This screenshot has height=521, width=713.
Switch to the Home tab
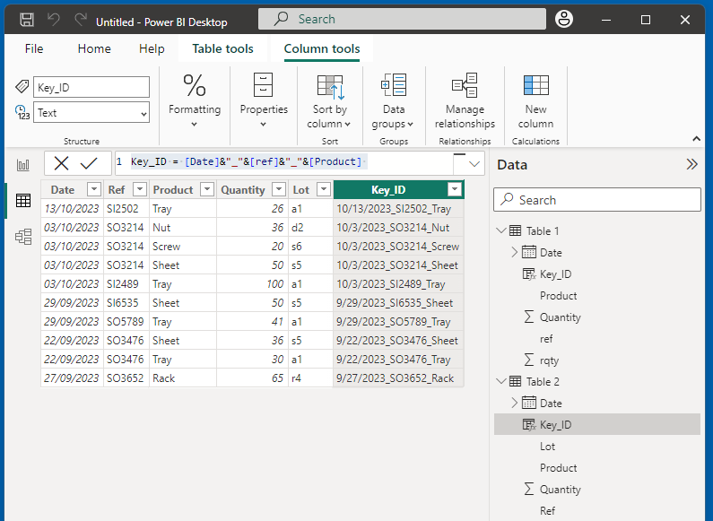tap(94, 48)
